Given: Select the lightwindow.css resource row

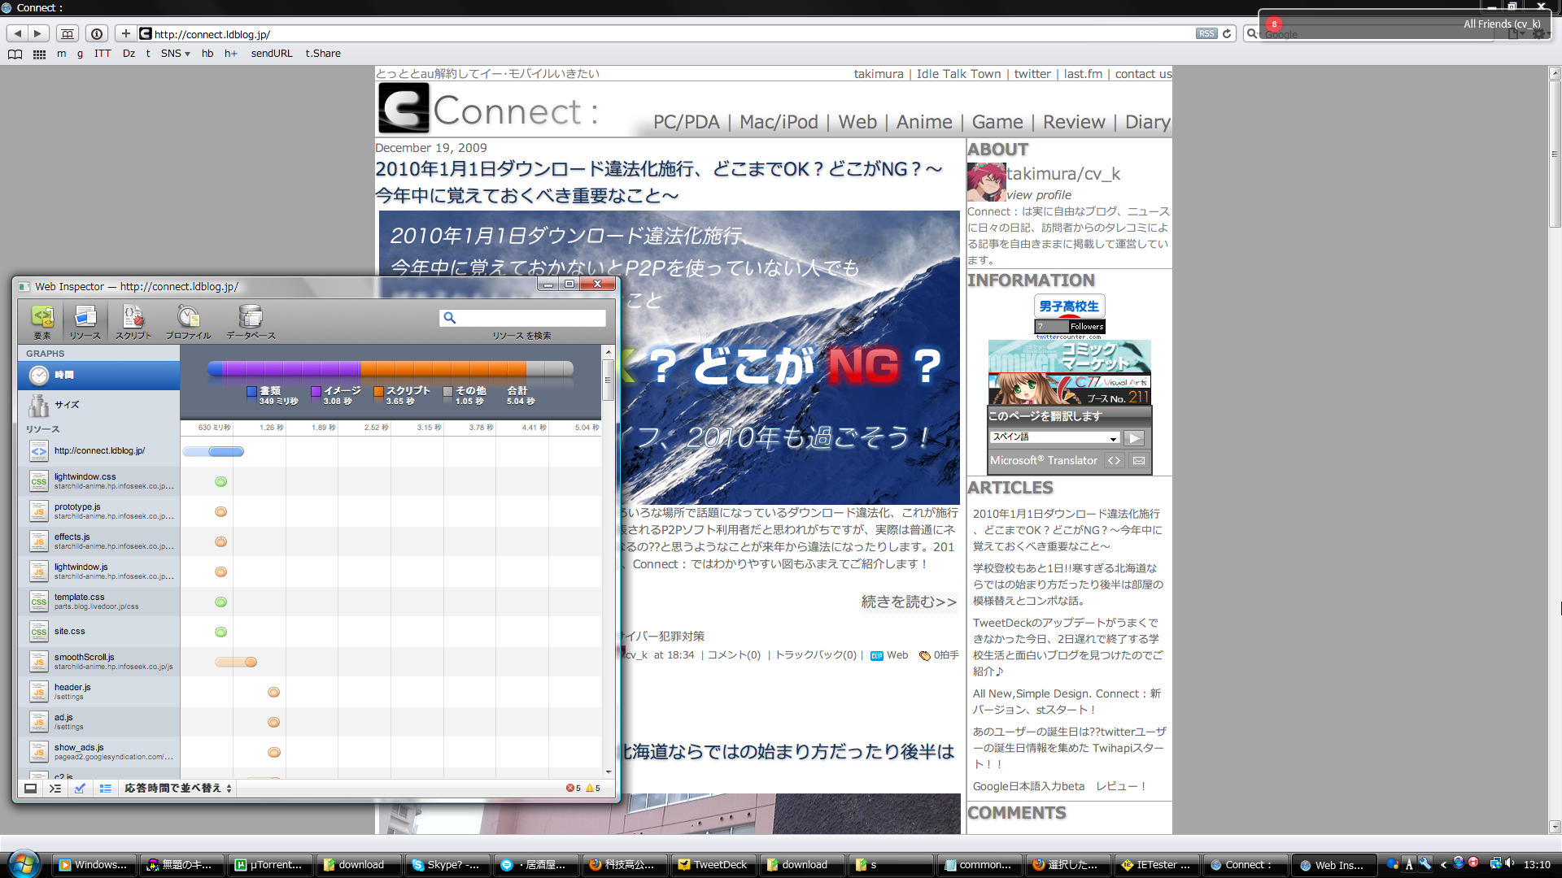Looking at the screenshot, I should click(x=98, y=481).
